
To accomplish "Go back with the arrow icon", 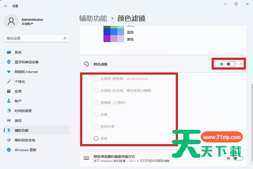I will 6,6.
